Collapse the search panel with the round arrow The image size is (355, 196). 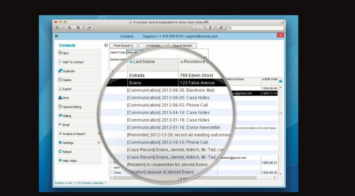106,45
